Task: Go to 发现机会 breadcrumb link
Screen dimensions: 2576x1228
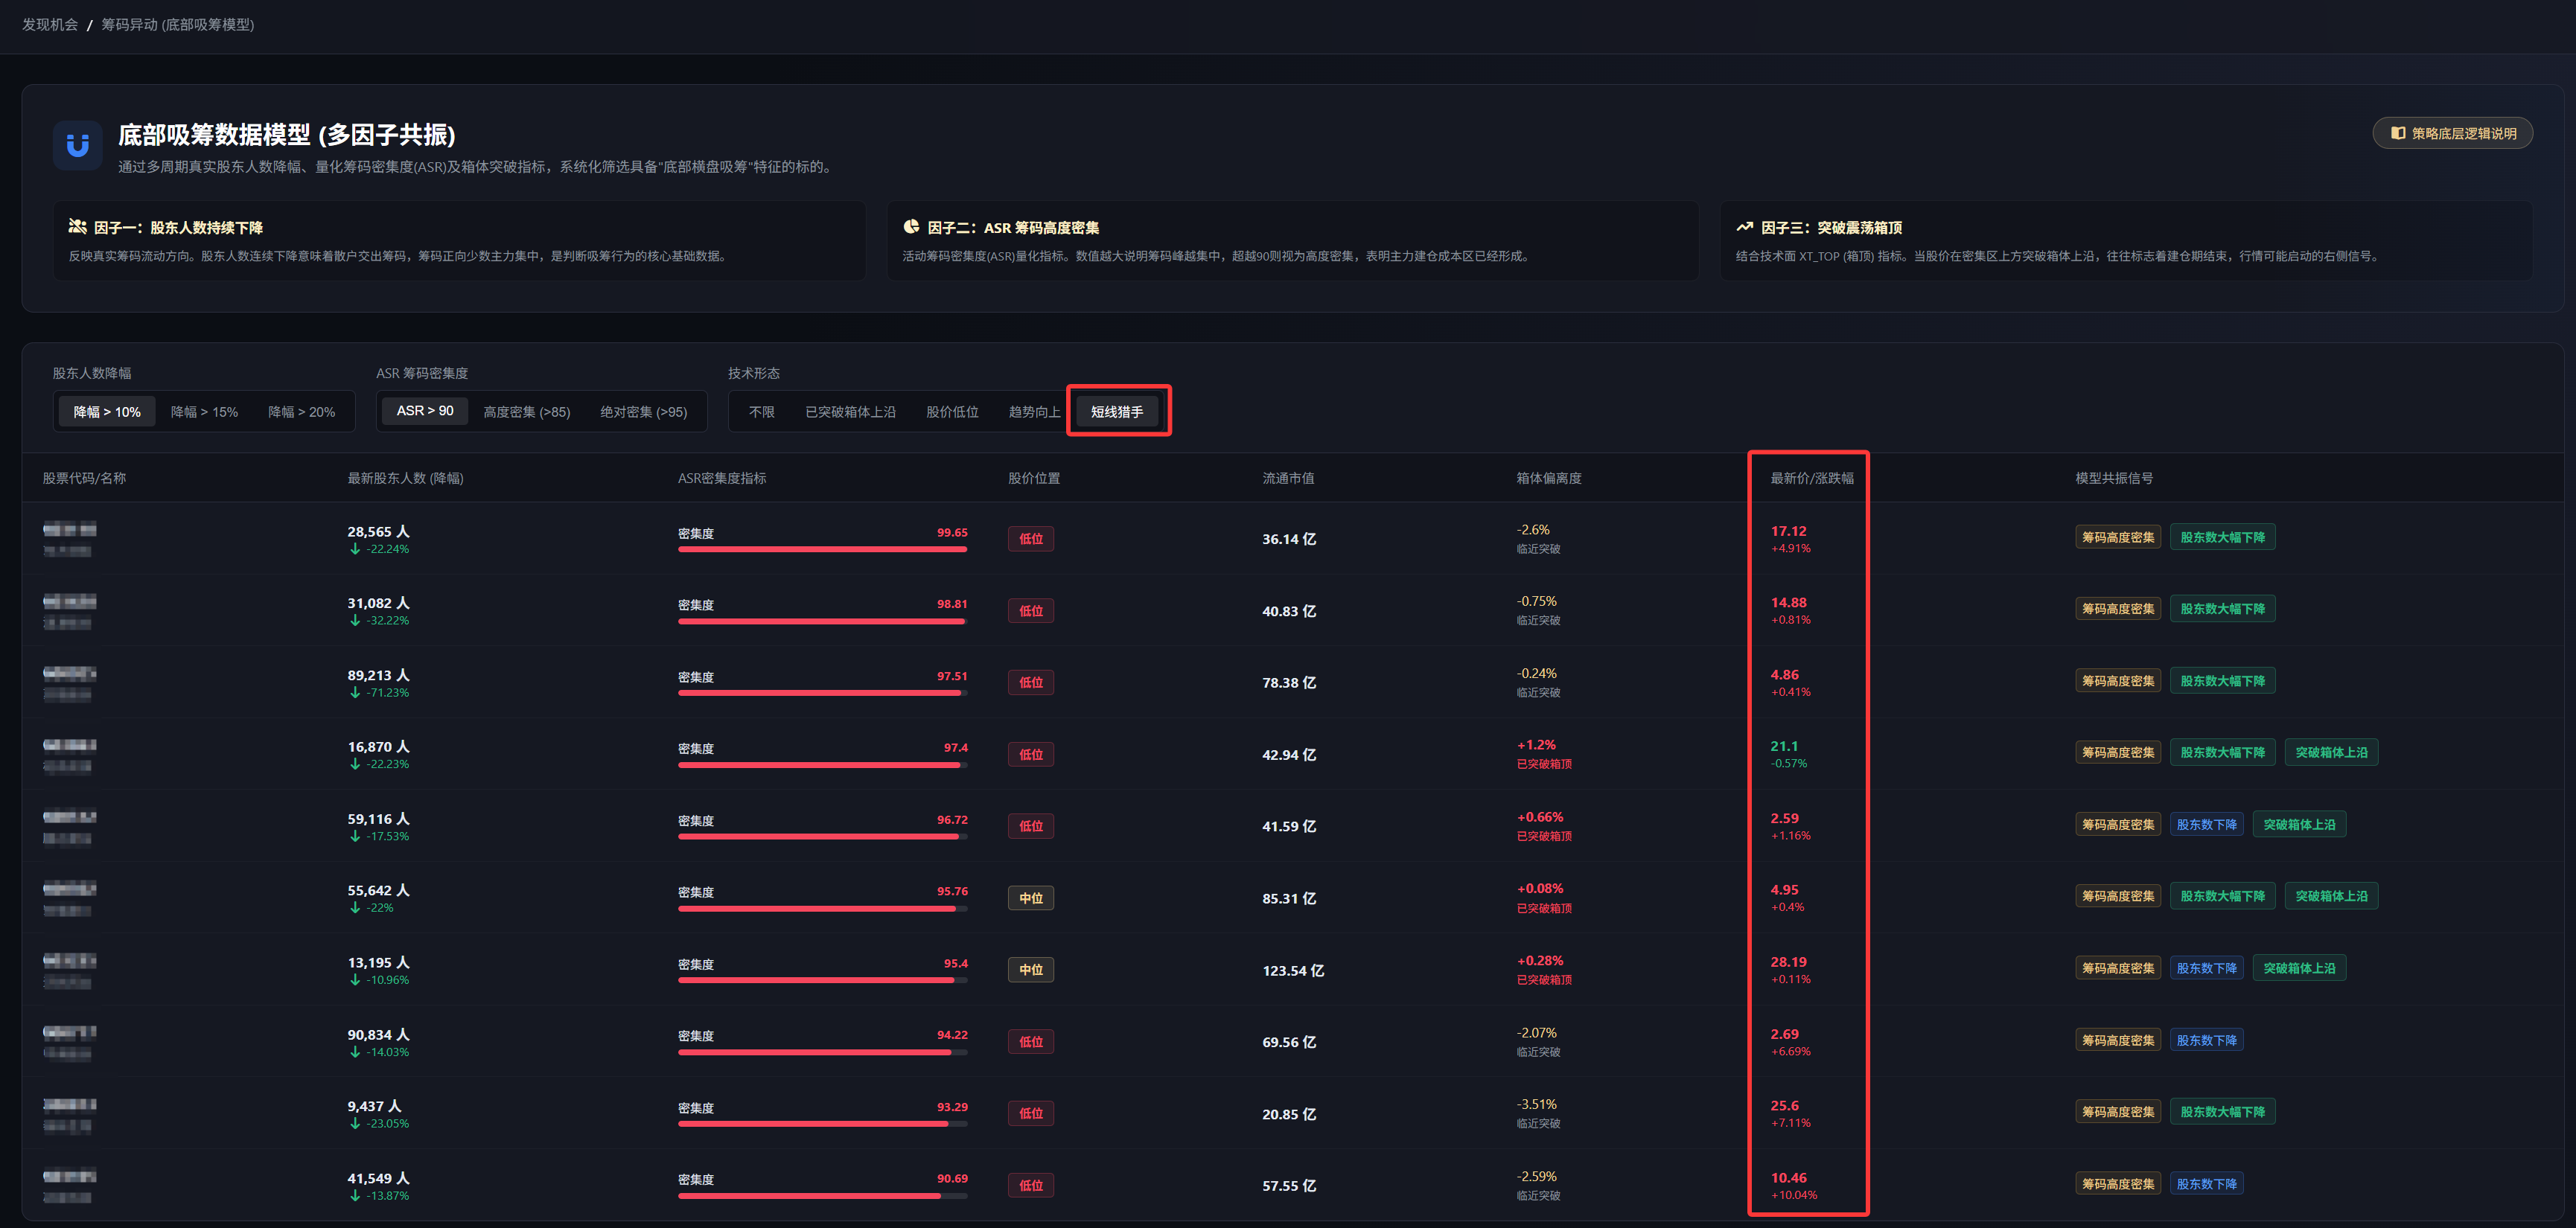Action: [50, 24]
